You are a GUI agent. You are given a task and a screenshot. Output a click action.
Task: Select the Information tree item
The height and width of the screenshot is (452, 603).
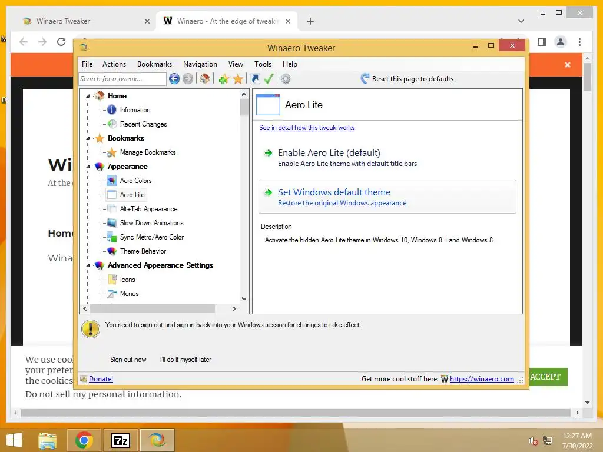click(135, 110)
